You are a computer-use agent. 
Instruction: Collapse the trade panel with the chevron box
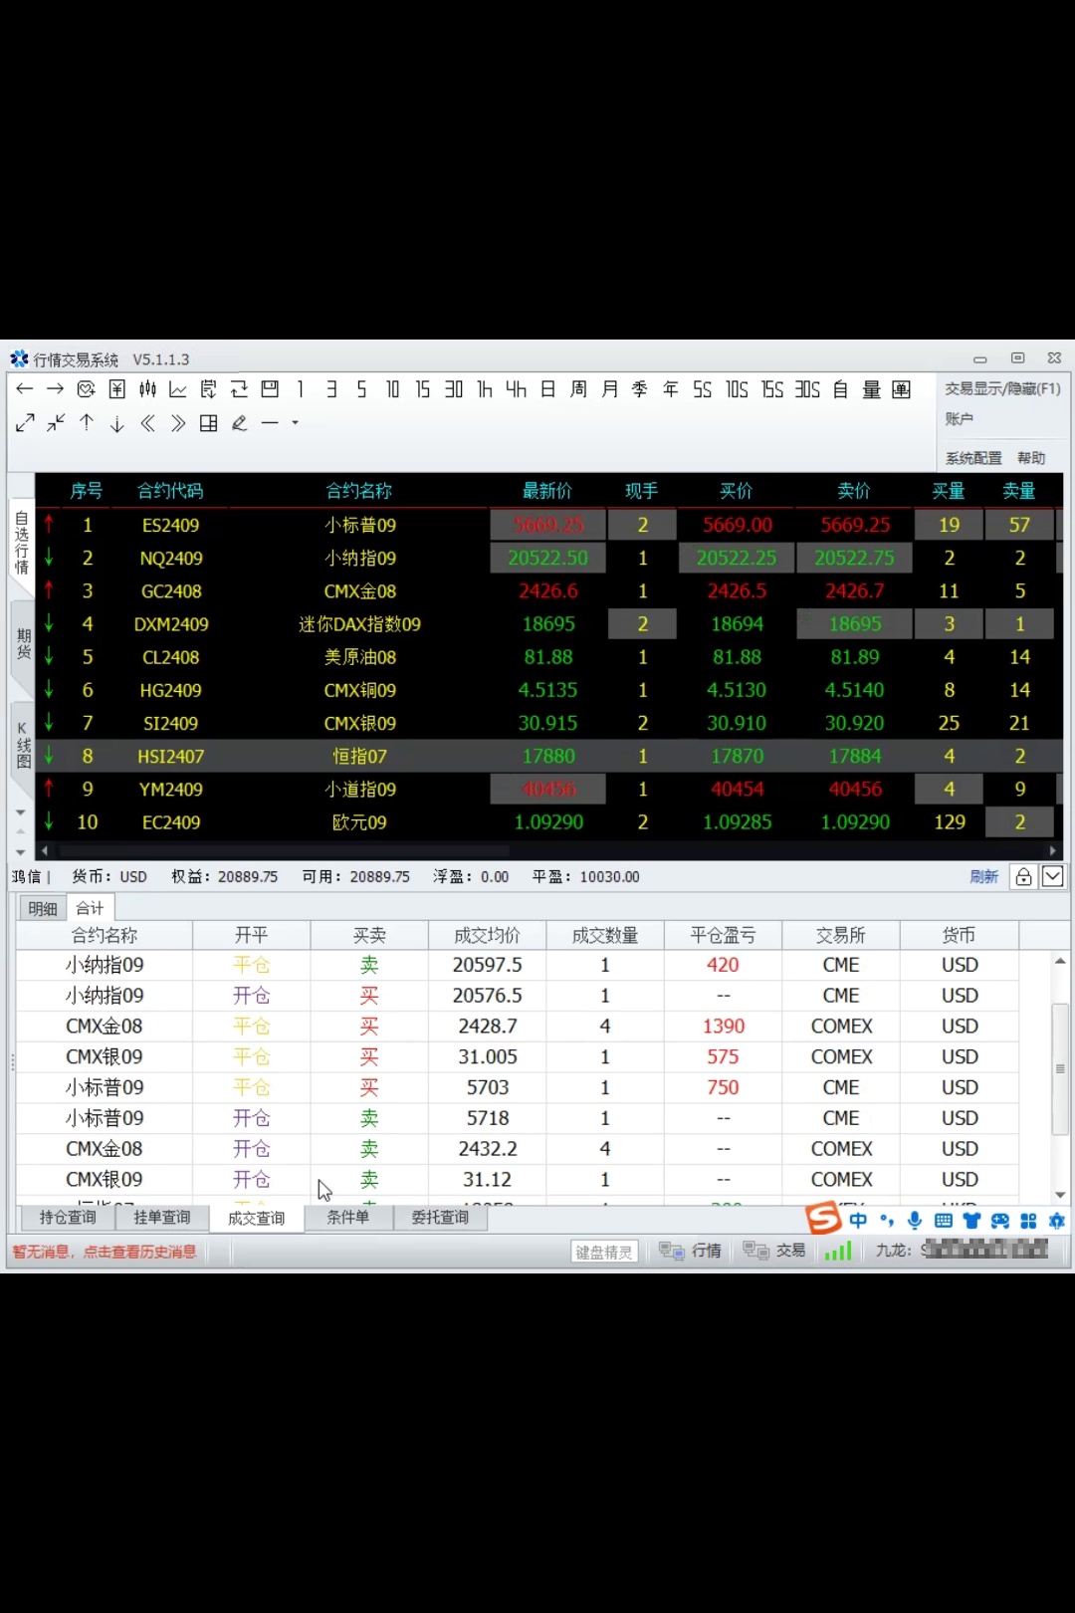1052,876
